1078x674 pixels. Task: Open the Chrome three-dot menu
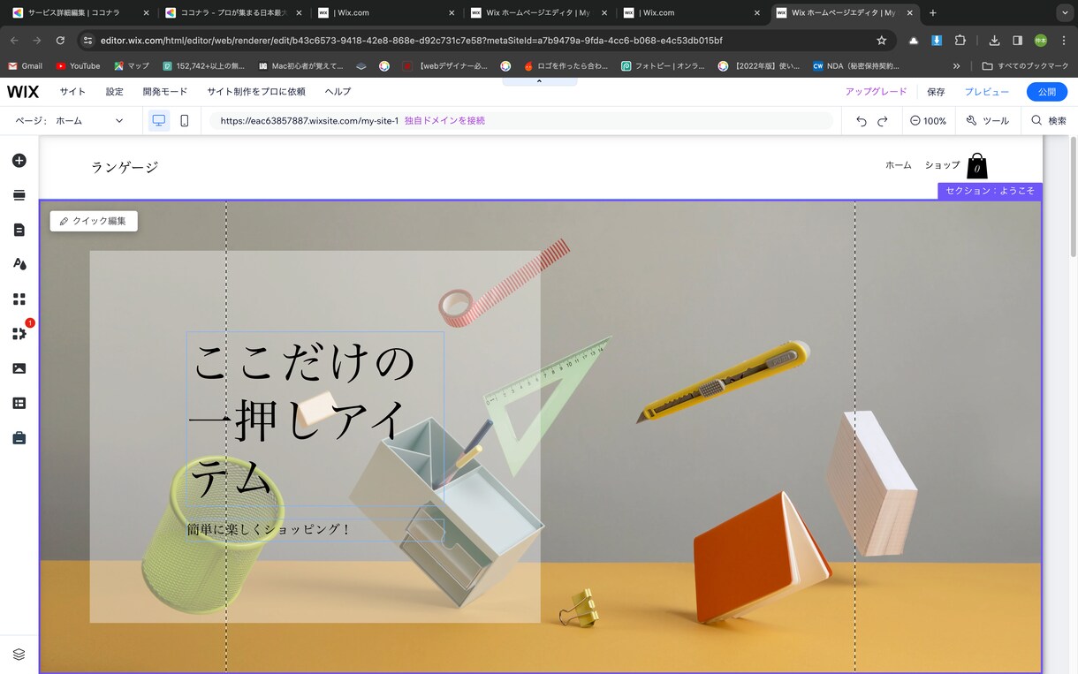[1064, 41]
